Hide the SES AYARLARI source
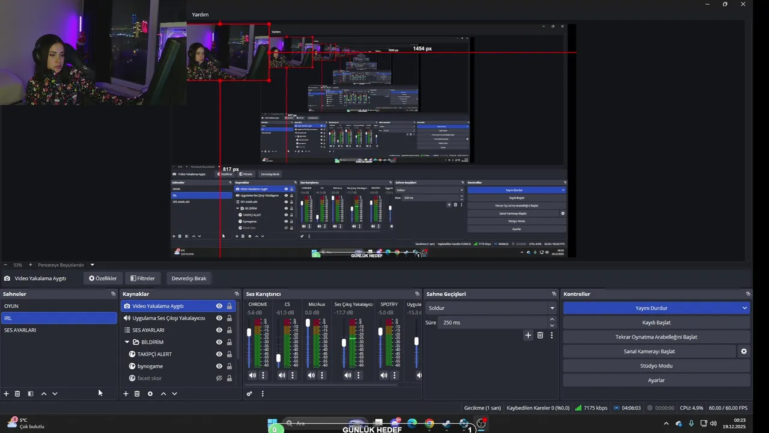 (x=219, y=330)
